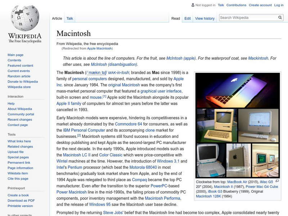The width and height of the screenshot is (288, 216).
Task: Click graphical user interface link
Action: 161,91
